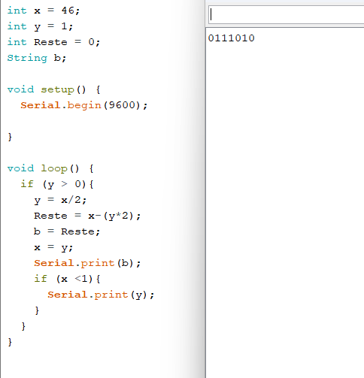Click the 'Serial.print(b);' line
364x378 pixels.
(x=87, y=263)
